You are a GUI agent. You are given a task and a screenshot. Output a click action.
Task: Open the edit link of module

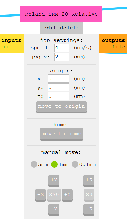[50, 28]
